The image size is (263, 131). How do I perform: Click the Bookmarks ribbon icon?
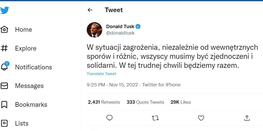(x=4, y=104)
